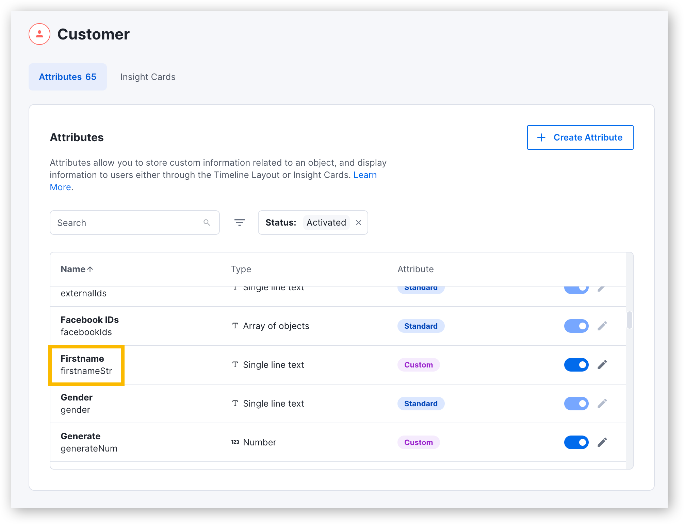Edit the Firstname attribute with pencil
Image resolution: width=684 pixels, height=524 pixels.
602,365
